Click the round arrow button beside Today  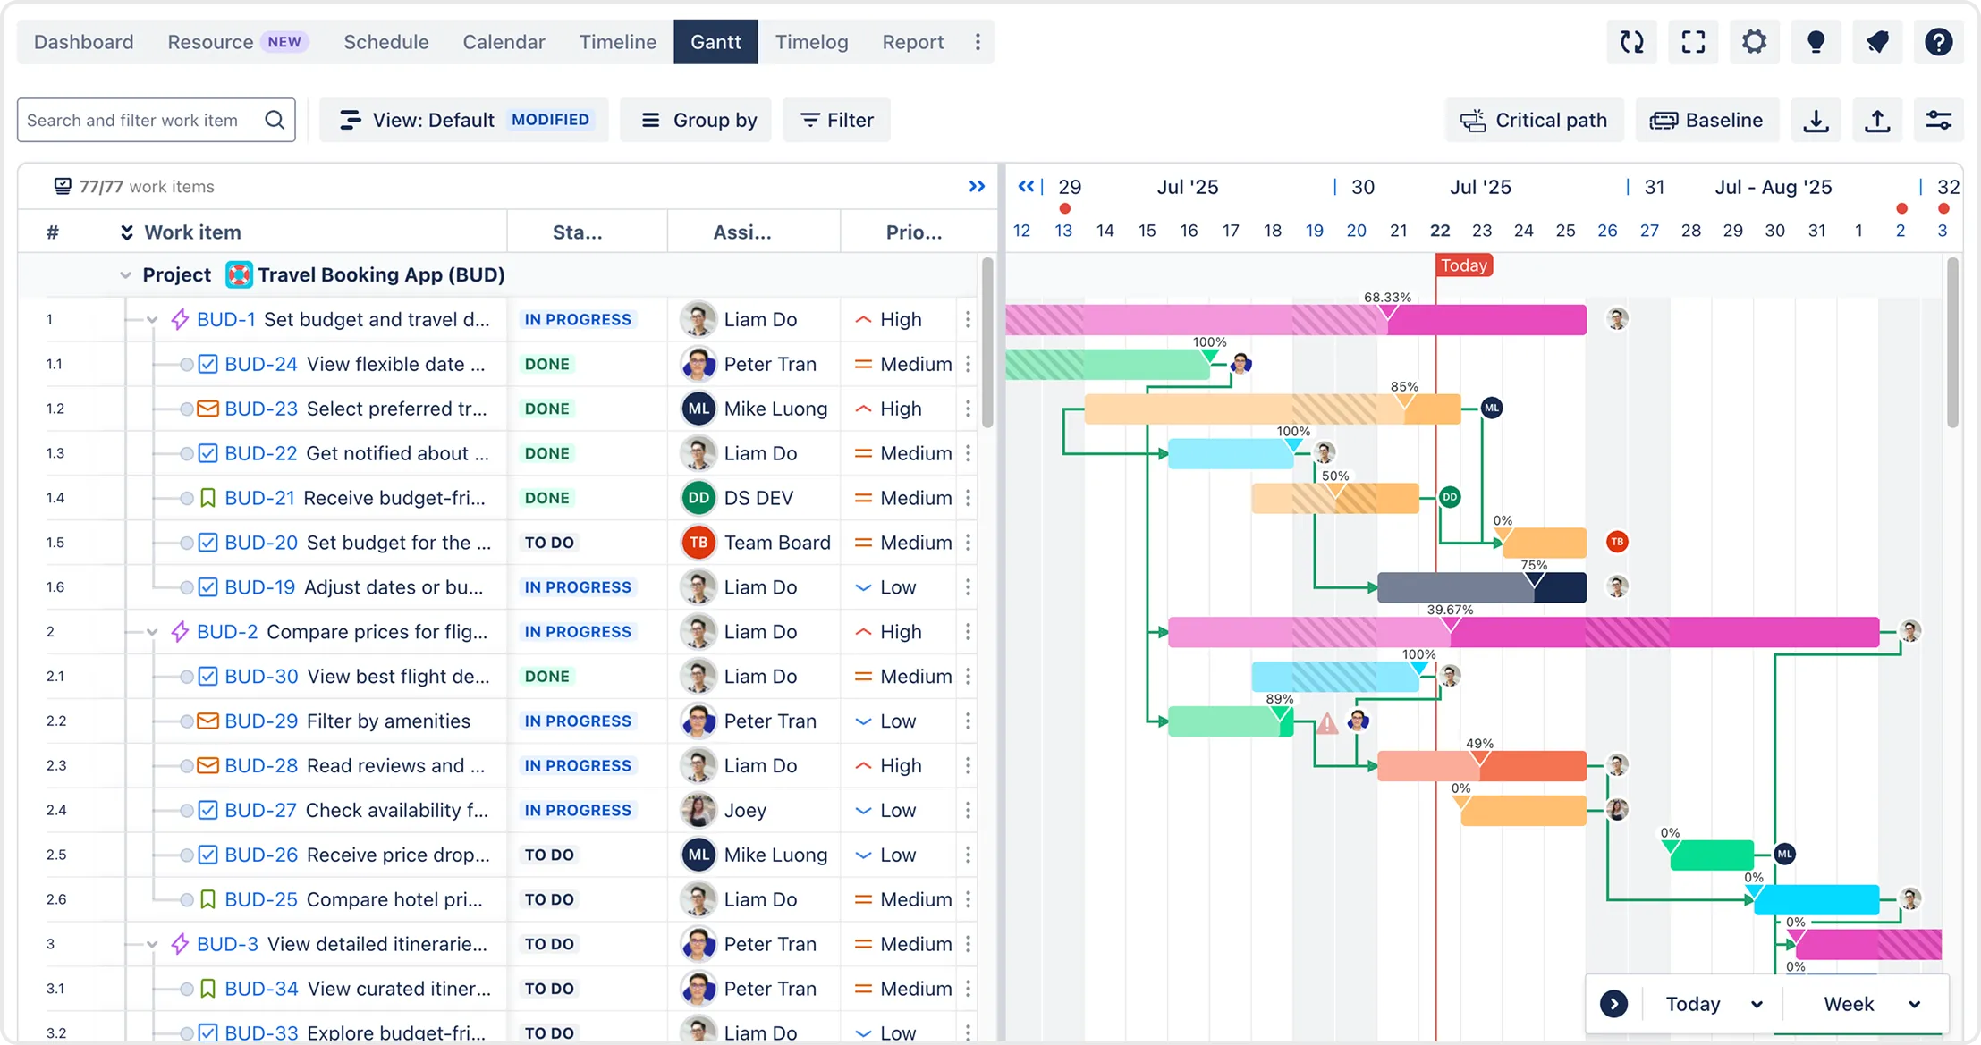(x=1613, y=1004)
